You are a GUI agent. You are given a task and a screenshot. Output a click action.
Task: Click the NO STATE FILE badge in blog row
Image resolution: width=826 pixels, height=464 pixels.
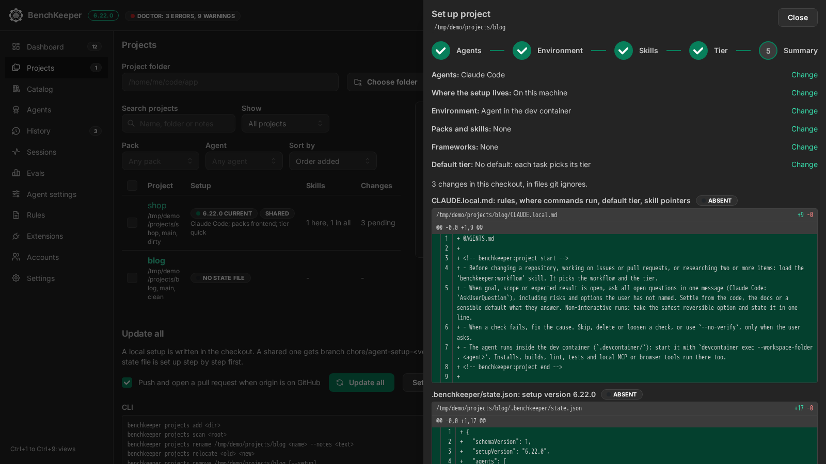pyautogui.click(x=221, y=278)
